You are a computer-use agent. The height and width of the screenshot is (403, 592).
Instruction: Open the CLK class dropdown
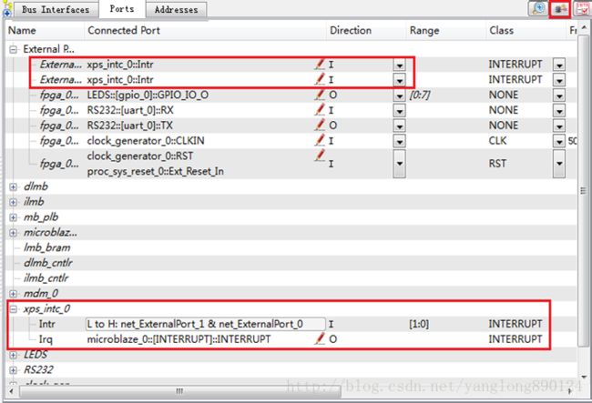point(559,141)
